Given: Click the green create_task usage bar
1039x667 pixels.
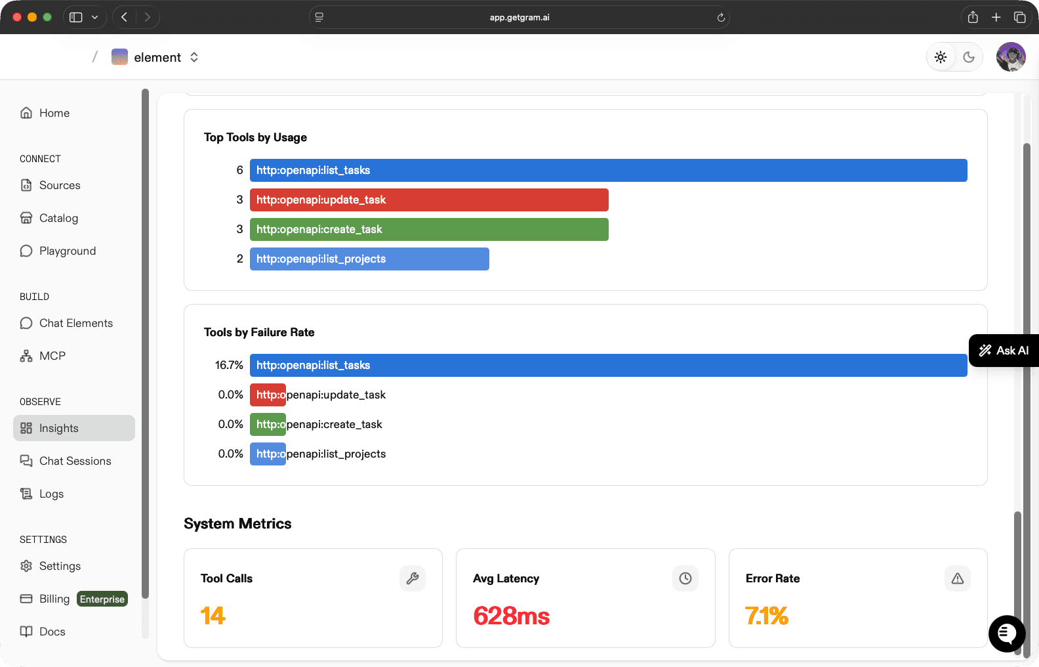Looking at the screenshot, I should pyautogui.click(x=429, y=229).
